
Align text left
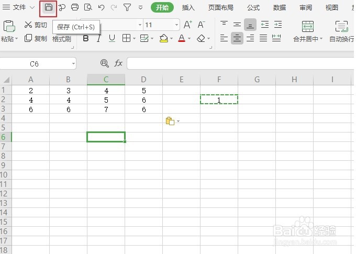click(224, 38)
